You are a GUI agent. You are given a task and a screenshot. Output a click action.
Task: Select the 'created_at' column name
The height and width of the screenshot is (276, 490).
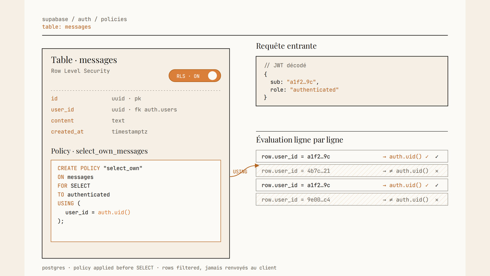[x=67, y=132]
